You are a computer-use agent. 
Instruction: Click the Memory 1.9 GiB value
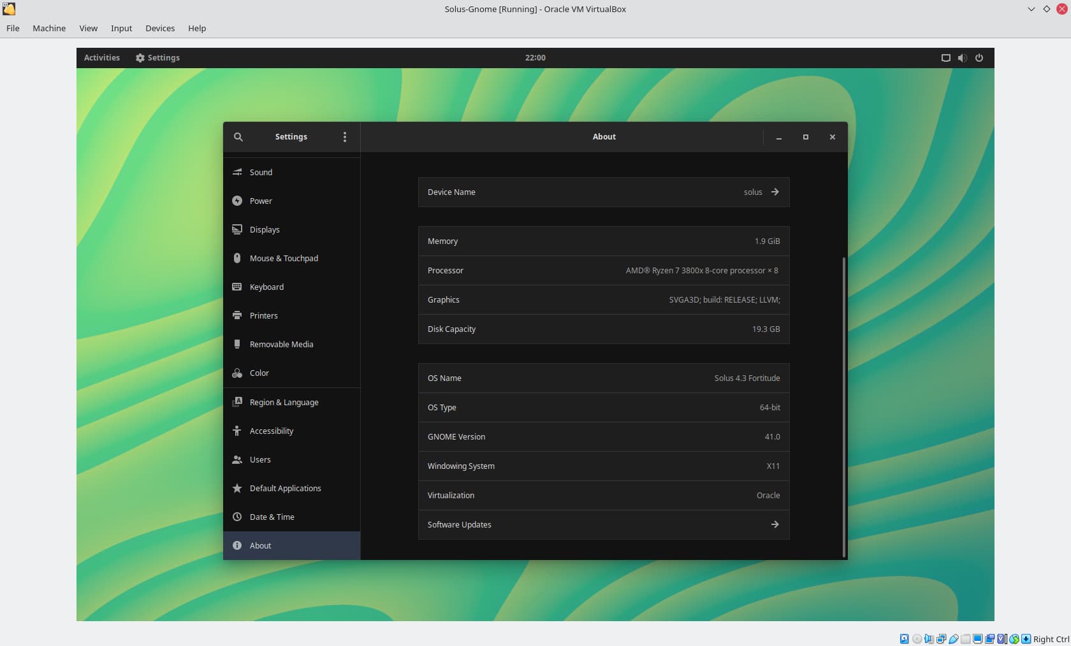tap(767, 241)
